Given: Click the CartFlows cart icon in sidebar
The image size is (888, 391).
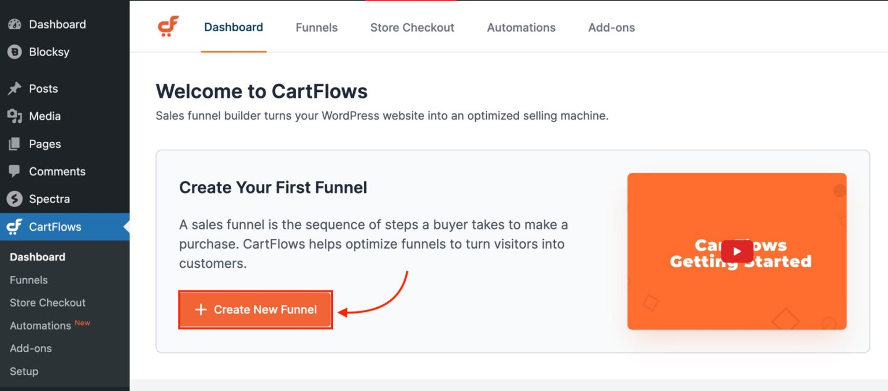Looking at the screenshot, I should coord(14,227).
